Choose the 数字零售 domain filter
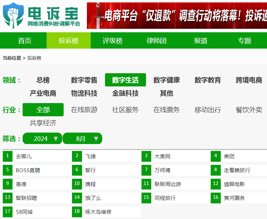 (84, 80)
